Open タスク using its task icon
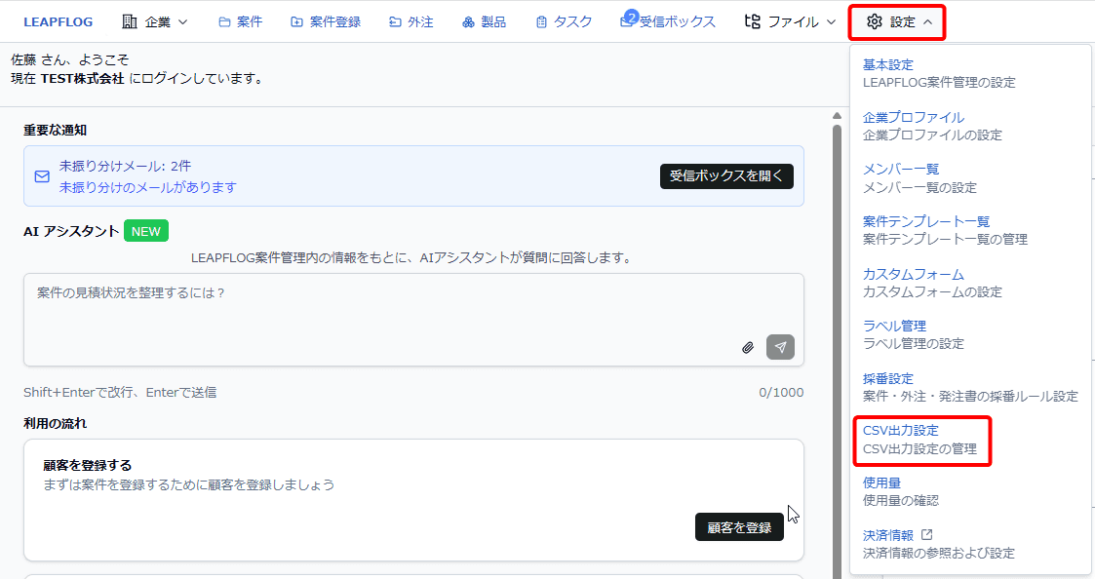This screenshot has width=1095, height=579. click(541, 20)
